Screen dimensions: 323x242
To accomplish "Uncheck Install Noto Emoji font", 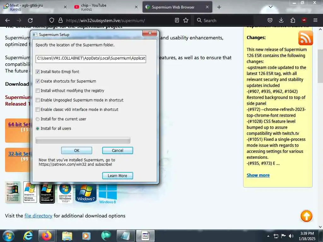I will [x=38, y=72].
